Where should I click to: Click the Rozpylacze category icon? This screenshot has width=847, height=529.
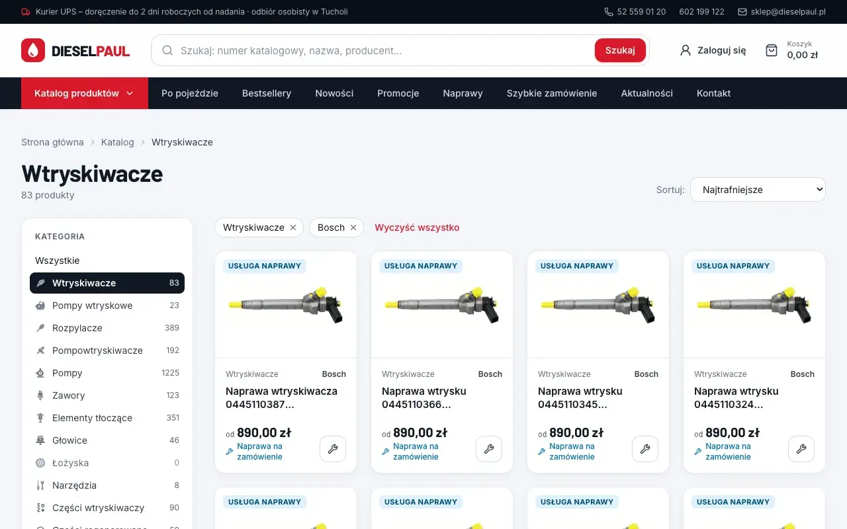click(x=40, y=328)
